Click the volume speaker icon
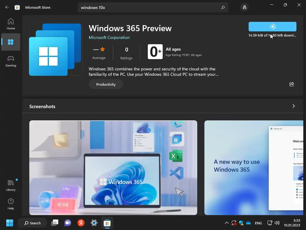Viewport: 306px width, 230px height. [277, 223]
